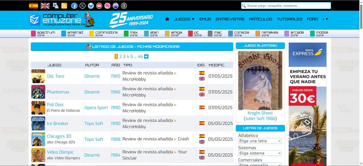Open the FORO menu item
This screenshot has width=363, height=166.
tap(312, 19)
